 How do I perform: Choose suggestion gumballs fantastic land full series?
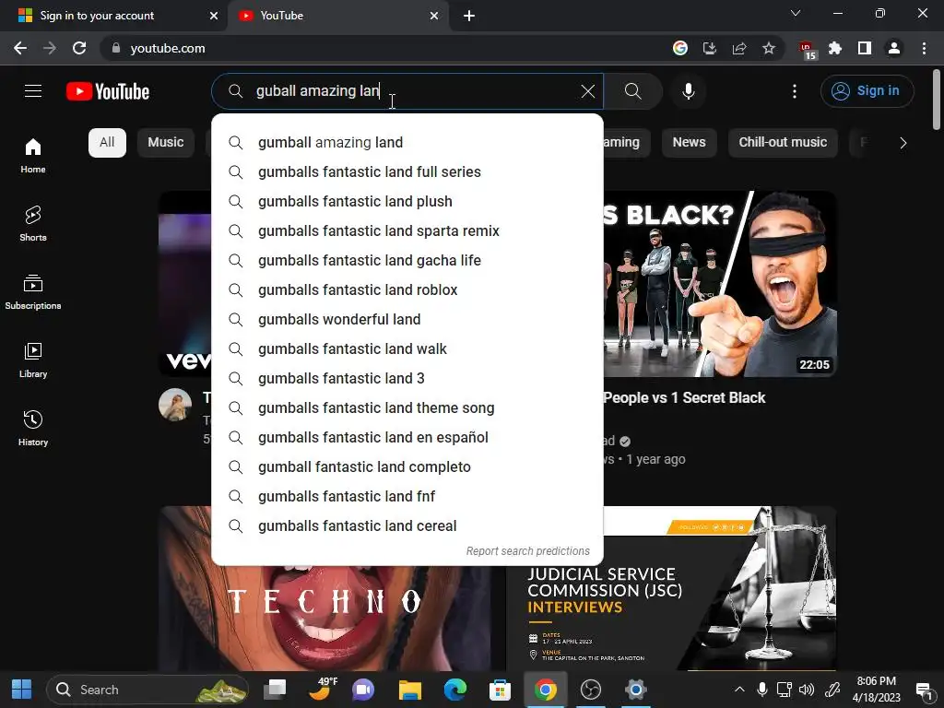(407, 172)
